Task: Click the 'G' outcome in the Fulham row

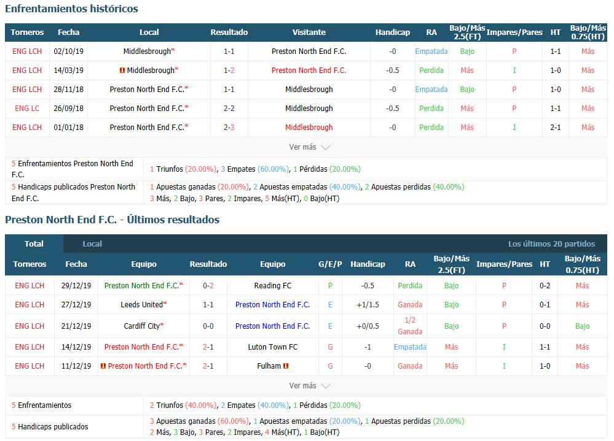Action: [x=330, y=366]
